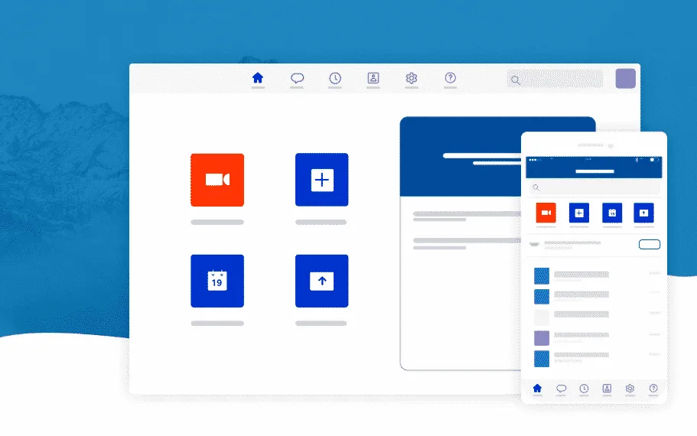This screenshot has width=697, height=436.
Task: Open the contacts icon in desktop top bar
Action: (373, 78)
